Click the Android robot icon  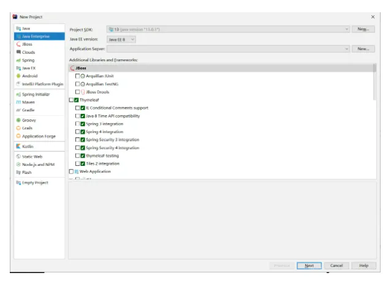[18, 76]
